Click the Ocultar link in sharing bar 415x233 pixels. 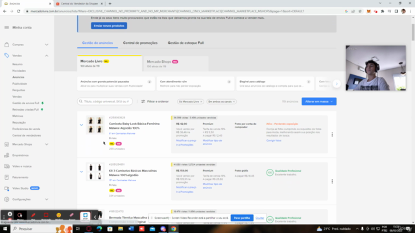(x=259, y=218)
